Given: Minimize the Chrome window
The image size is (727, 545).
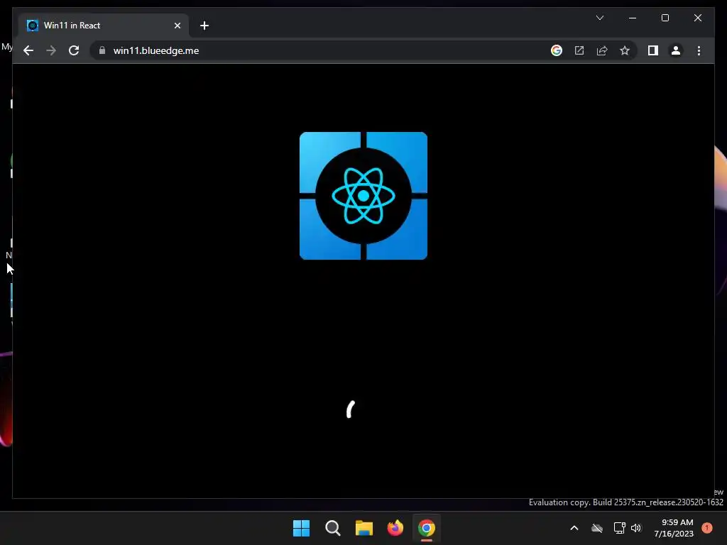Looking at the screenshot, I should point(633,18).
